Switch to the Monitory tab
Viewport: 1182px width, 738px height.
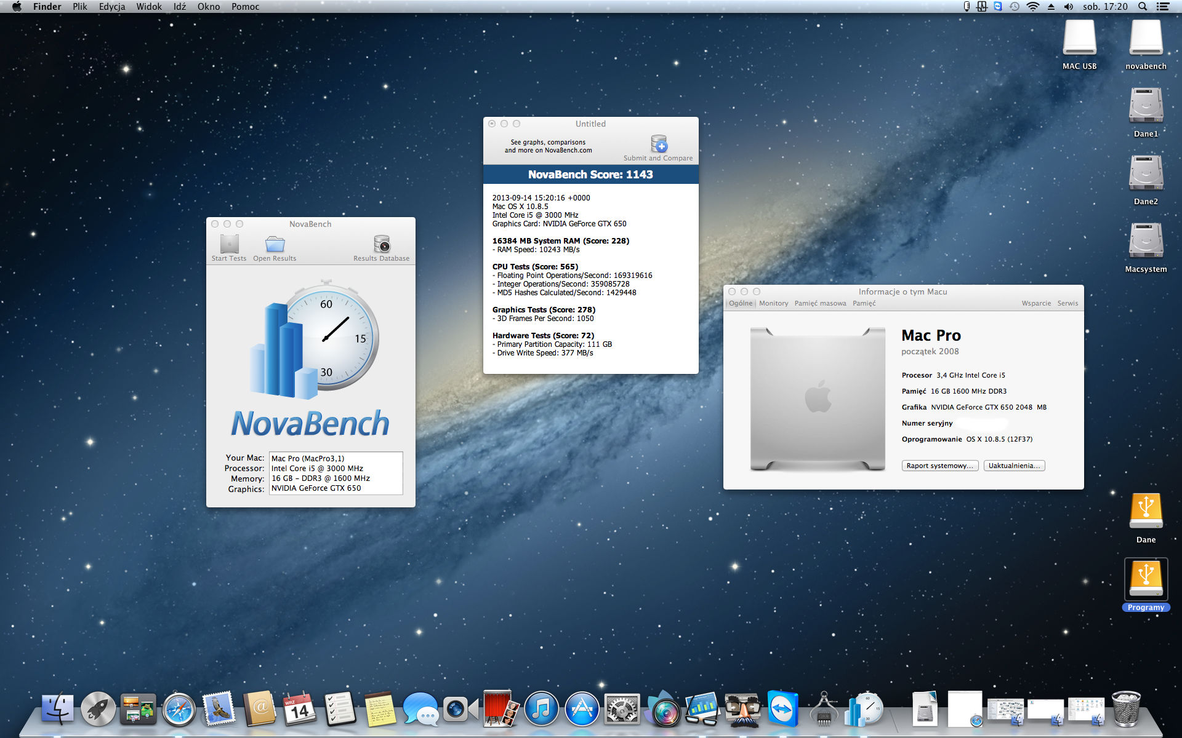tap(773, 303)
